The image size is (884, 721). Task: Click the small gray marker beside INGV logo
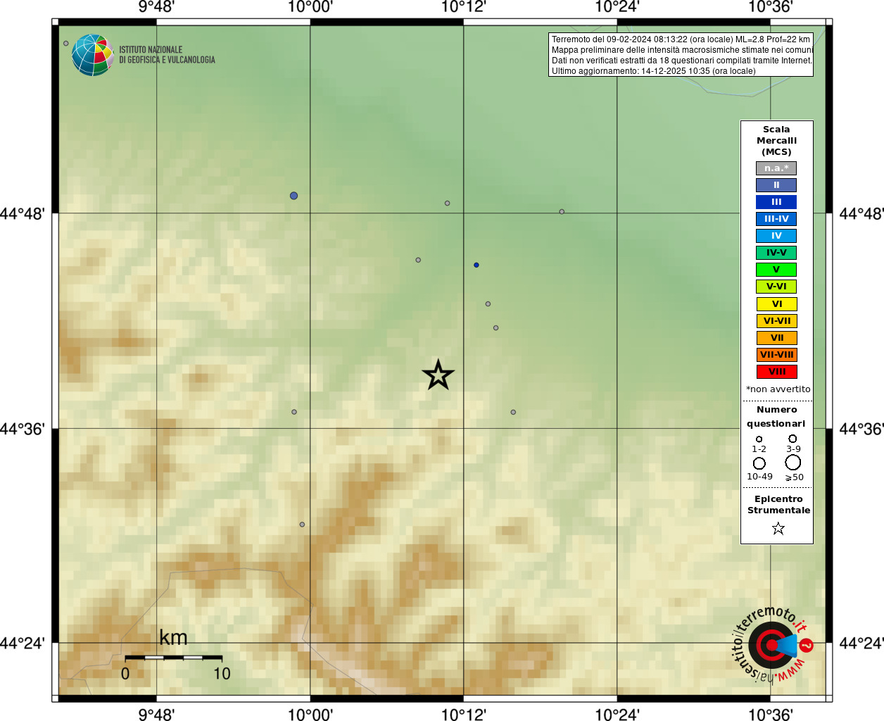click(x=66, y=44)
